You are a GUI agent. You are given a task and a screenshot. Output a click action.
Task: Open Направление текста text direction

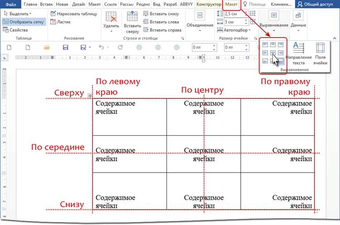point(299,53)
